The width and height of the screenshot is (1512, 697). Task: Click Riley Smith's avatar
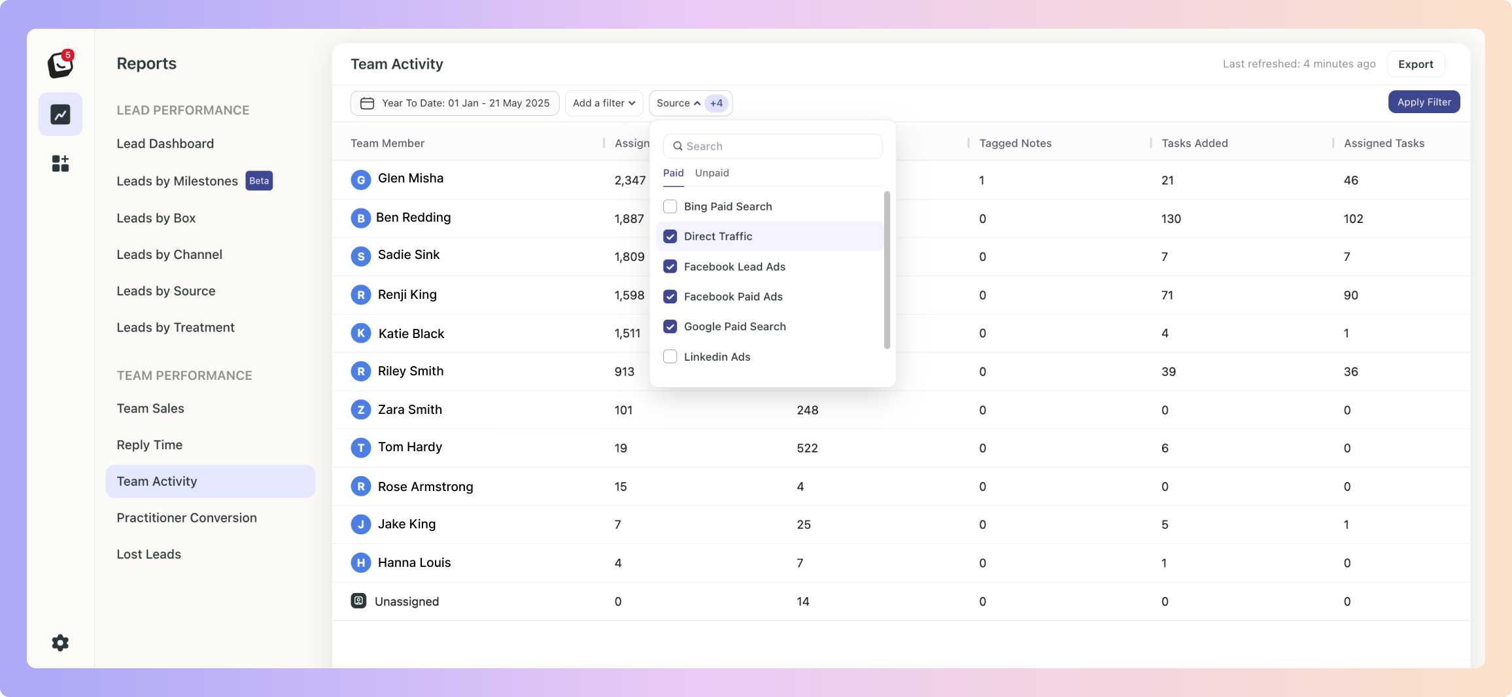(x=361, y=371)
